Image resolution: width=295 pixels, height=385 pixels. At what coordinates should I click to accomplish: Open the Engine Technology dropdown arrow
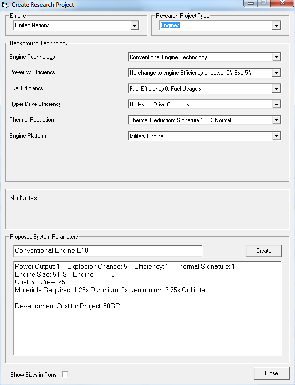276,57
